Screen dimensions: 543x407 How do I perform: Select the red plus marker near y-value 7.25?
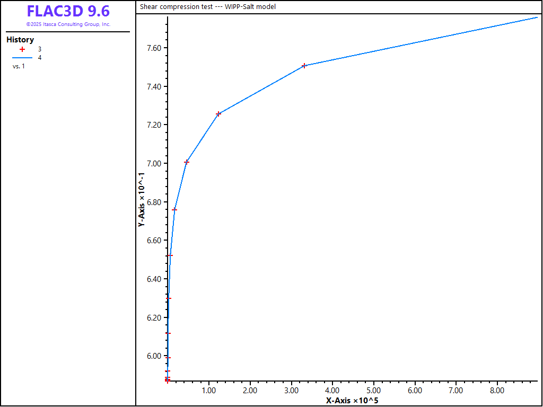tap(218, 114)
